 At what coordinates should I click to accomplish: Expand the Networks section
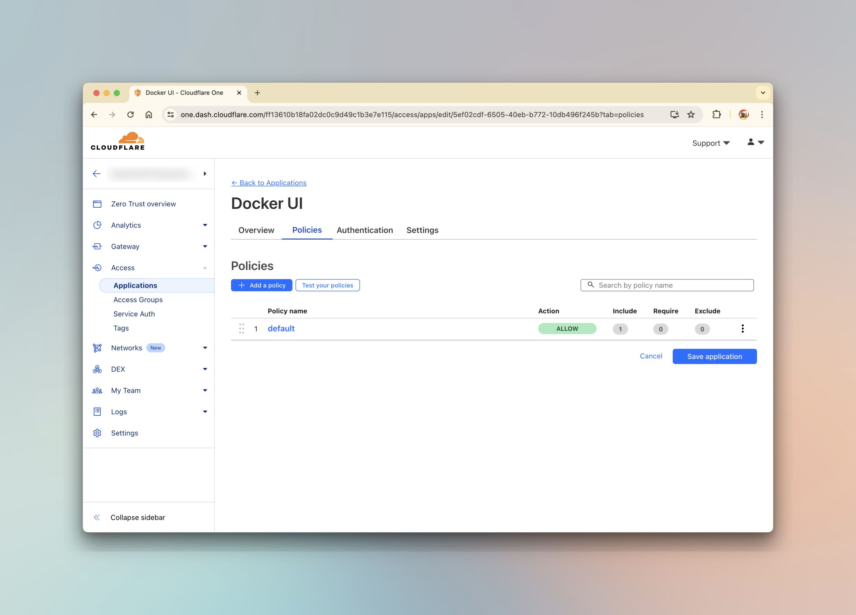(205, 348)
